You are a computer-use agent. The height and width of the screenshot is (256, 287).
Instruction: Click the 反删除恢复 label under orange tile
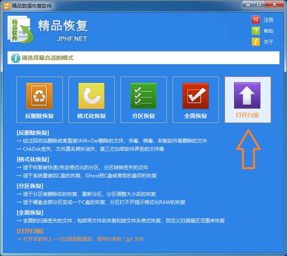pos(39,116)
